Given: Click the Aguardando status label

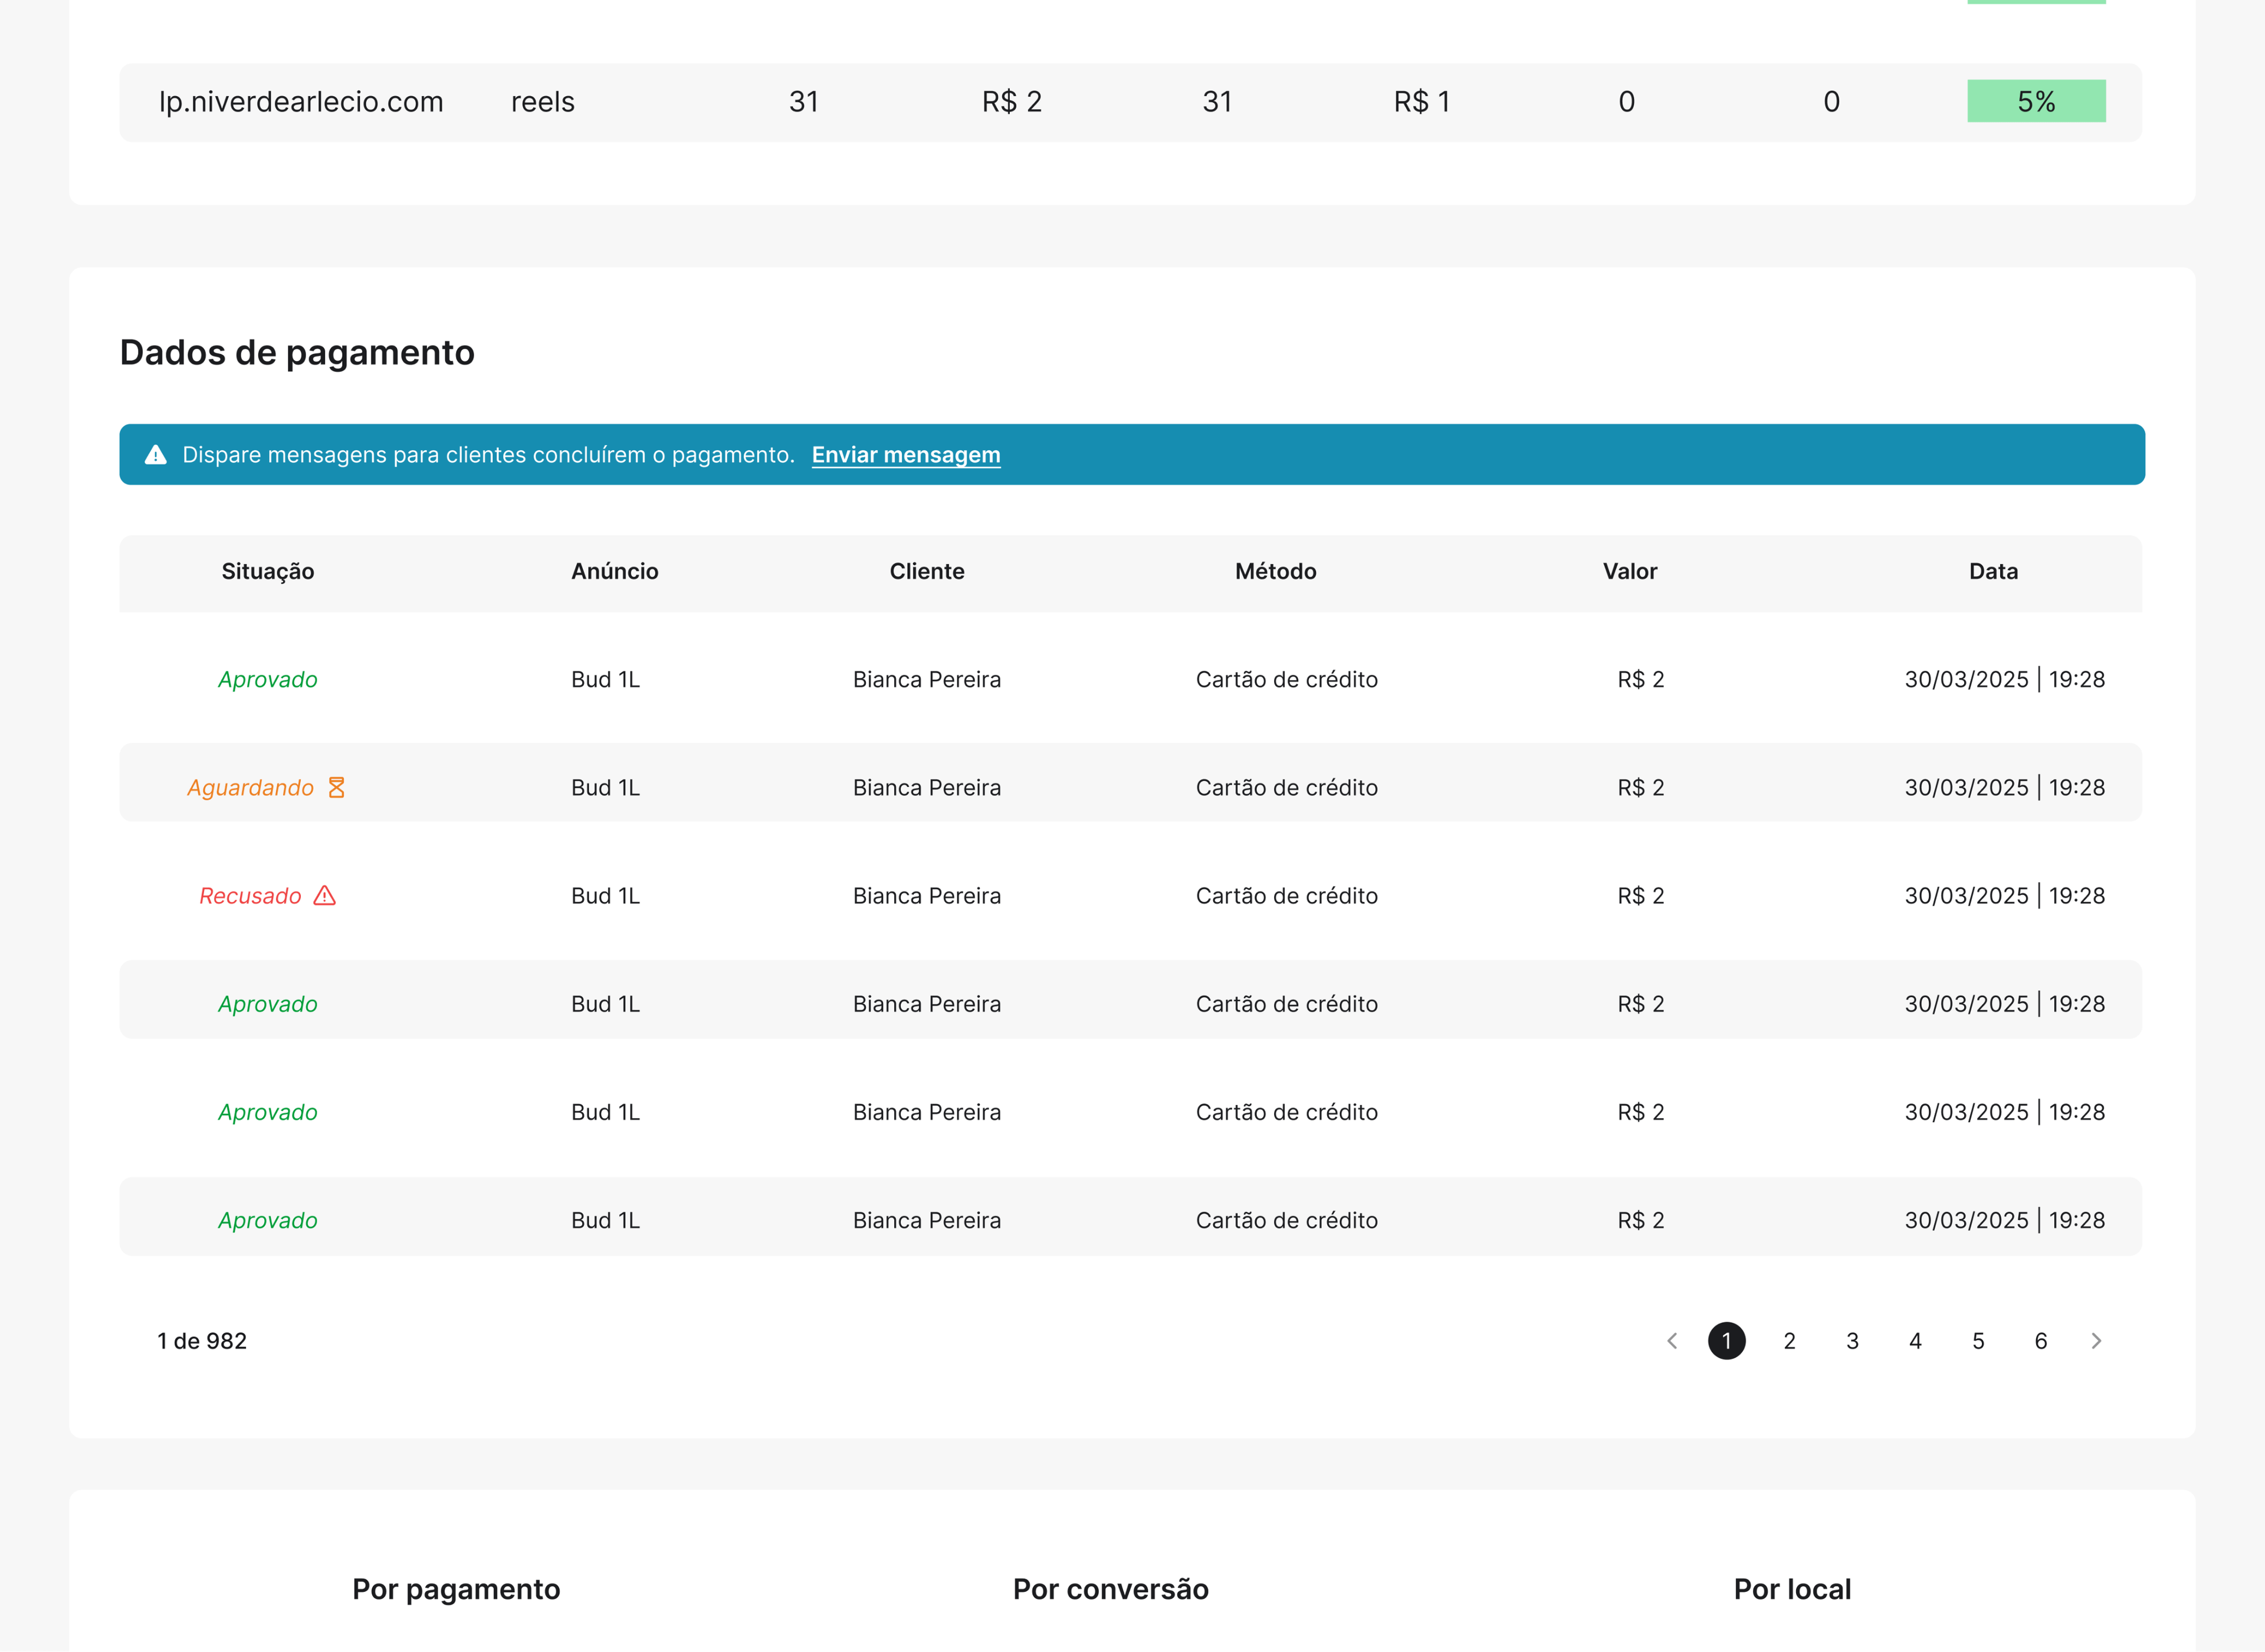Looking at the screenshot, I should point(251,788).
